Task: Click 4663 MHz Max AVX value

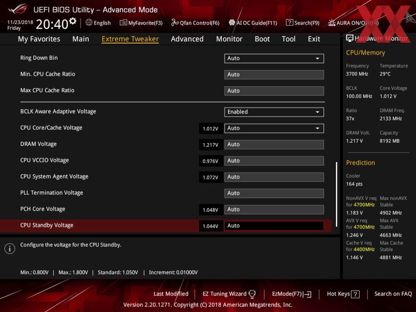Action: (x=391, y=235)
